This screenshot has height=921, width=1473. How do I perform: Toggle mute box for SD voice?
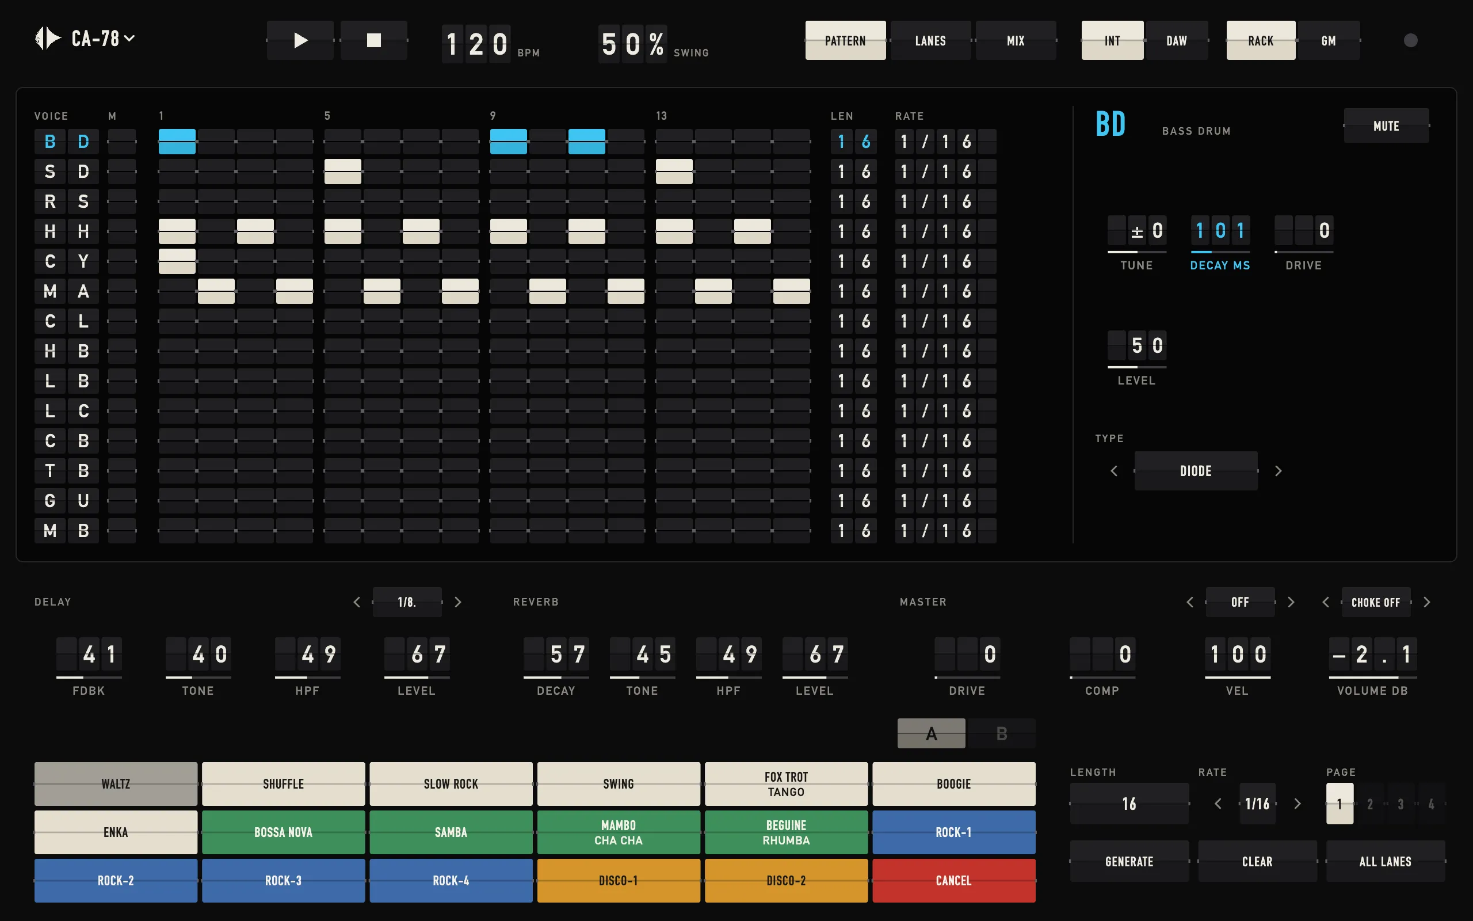pyautogui.click(x=122, y=171)
